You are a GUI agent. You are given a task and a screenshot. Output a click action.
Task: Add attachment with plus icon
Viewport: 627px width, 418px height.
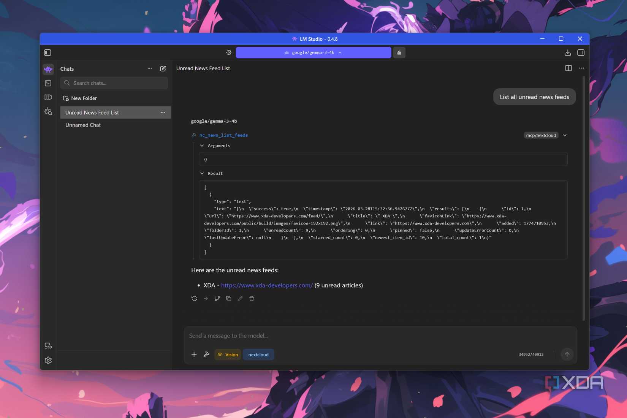point(194,354)
